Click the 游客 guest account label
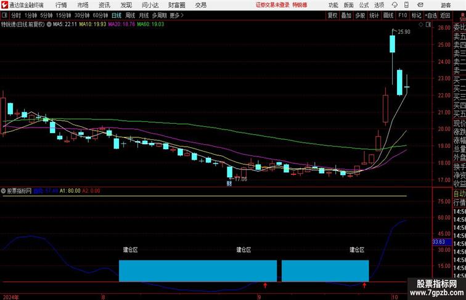 coord(446,5)
